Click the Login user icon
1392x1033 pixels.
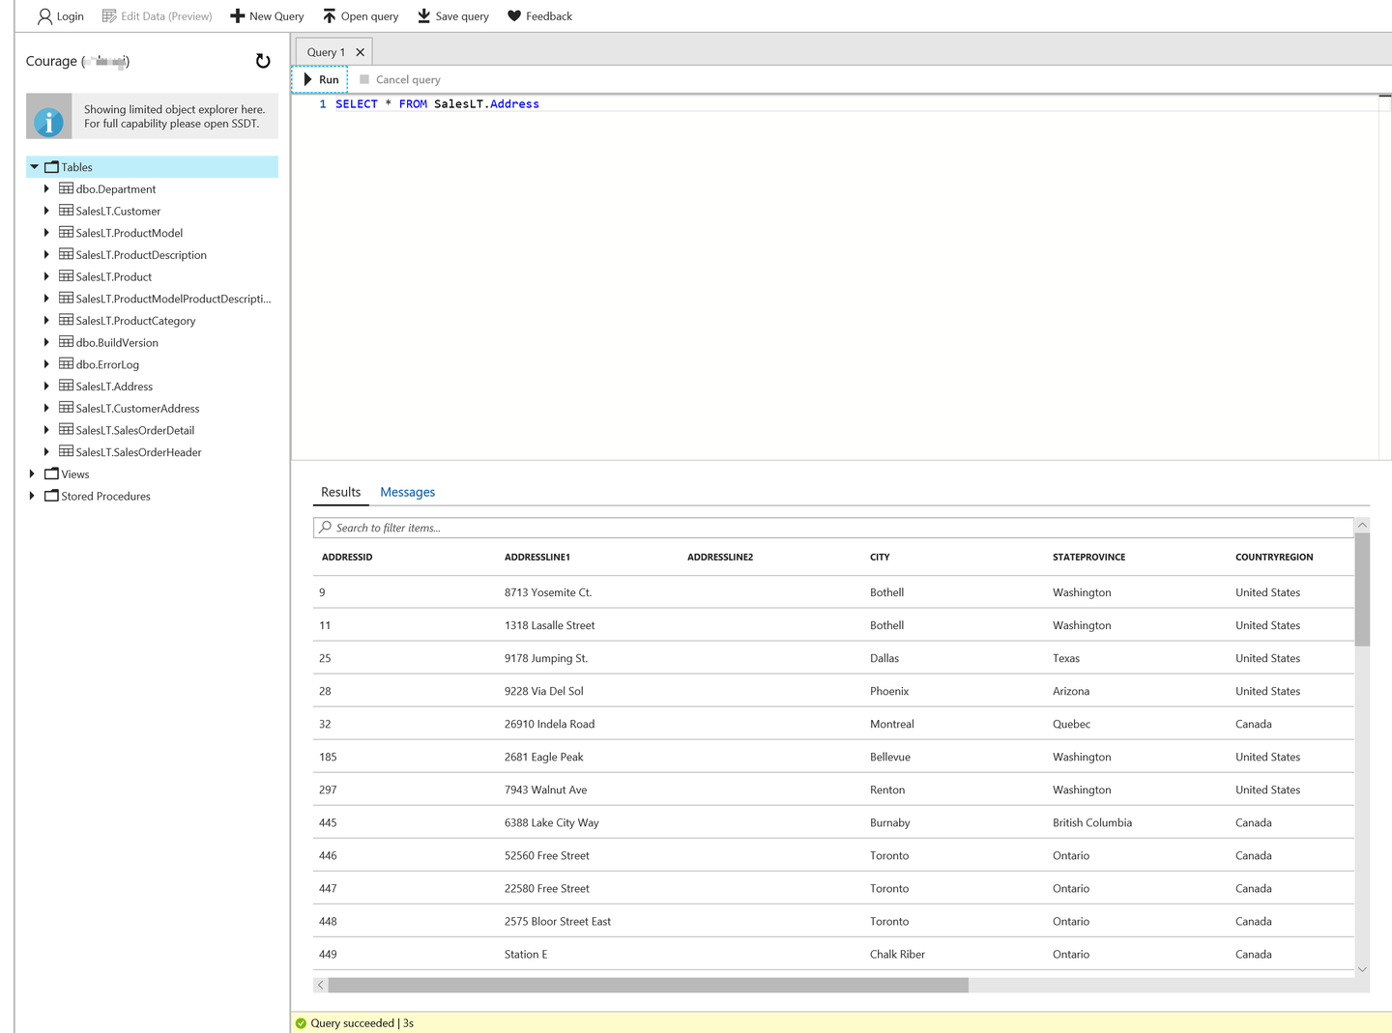(44, 16)
